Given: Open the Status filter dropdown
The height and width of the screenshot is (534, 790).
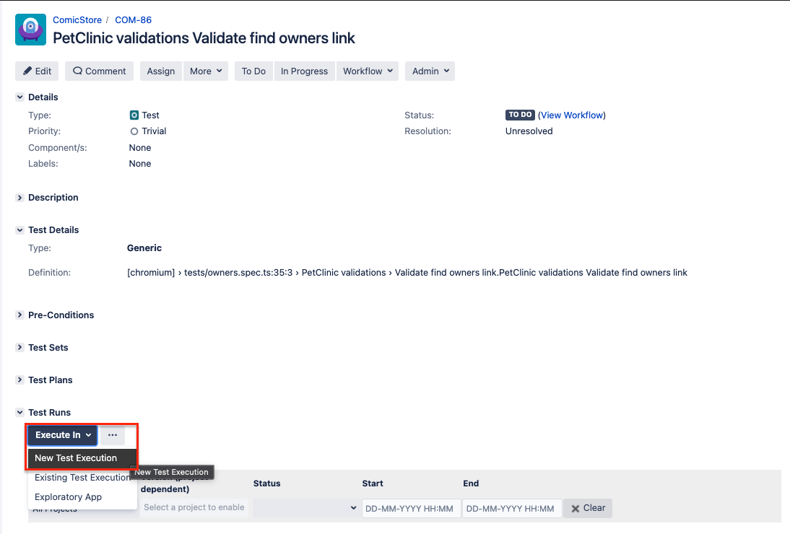Looking at the screenshot, I should (x=306, y=508).
